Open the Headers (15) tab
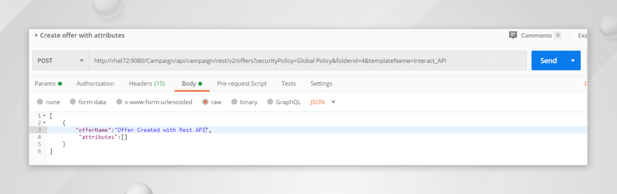Viewport: 617px width, 194px height. 147,83
